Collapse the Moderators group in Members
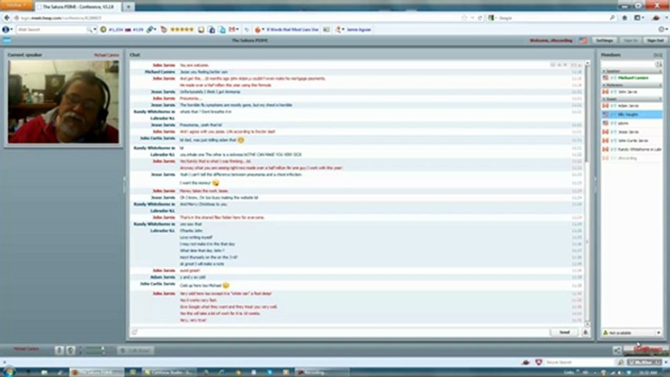The height and width of the screenshot is (377, 670). tap(603, 85)
